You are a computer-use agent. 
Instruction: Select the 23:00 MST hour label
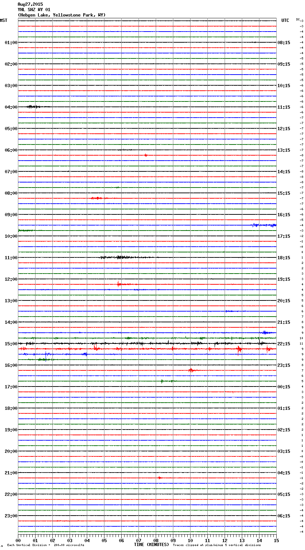pyautogui.click(x=11, y=516)
